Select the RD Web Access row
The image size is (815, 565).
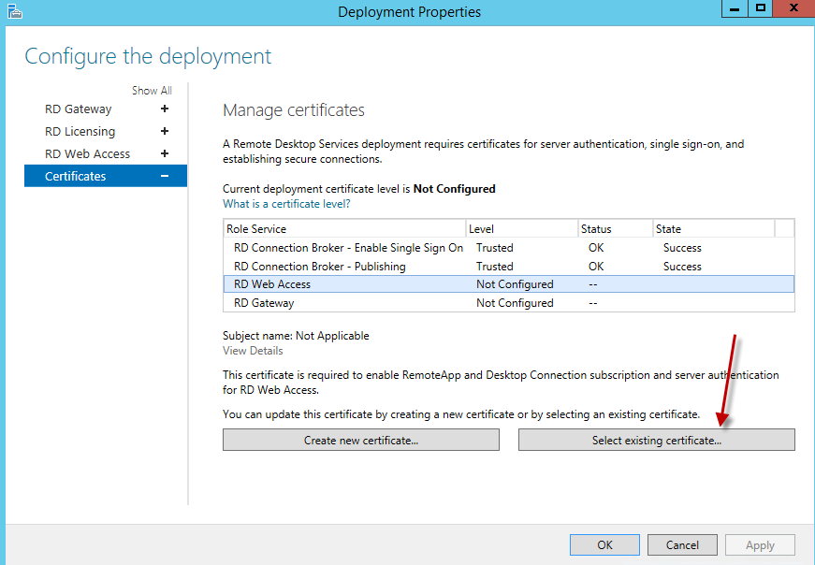point(272,284)
